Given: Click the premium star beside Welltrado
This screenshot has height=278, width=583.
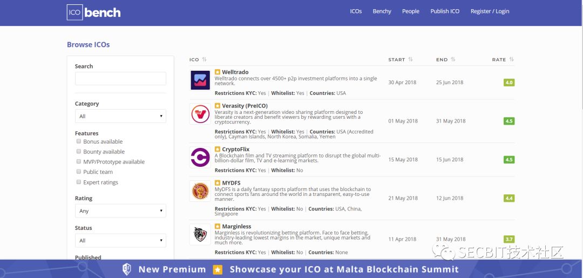Looking at the screenshot, I should 218,72.
